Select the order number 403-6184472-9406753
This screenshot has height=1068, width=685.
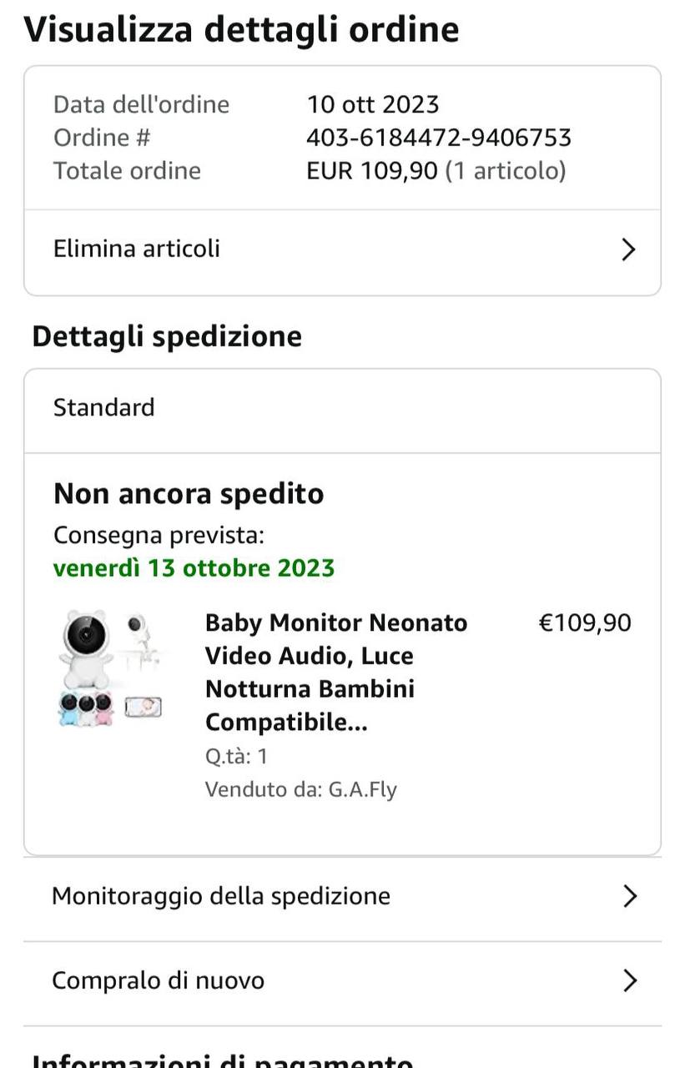pos(439,138)
